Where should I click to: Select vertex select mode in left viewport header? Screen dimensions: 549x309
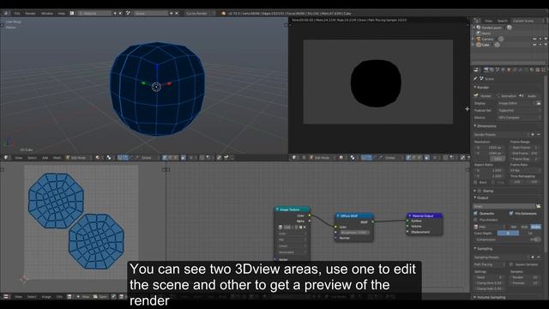click(165, 158)
